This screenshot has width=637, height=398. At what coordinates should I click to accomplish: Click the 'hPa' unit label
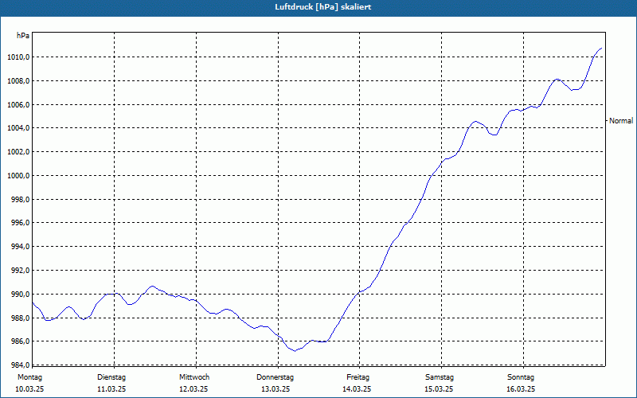coord(23,36)
